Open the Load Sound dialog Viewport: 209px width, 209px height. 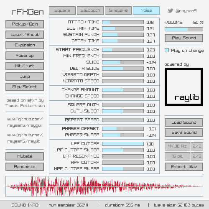point(184,122)
